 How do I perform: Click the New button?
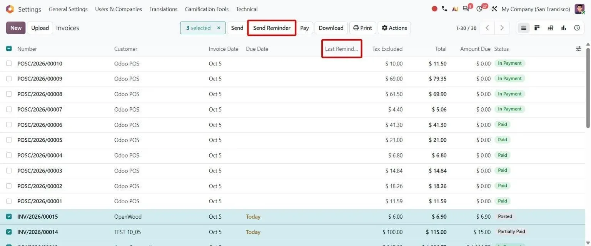[16, 28]
